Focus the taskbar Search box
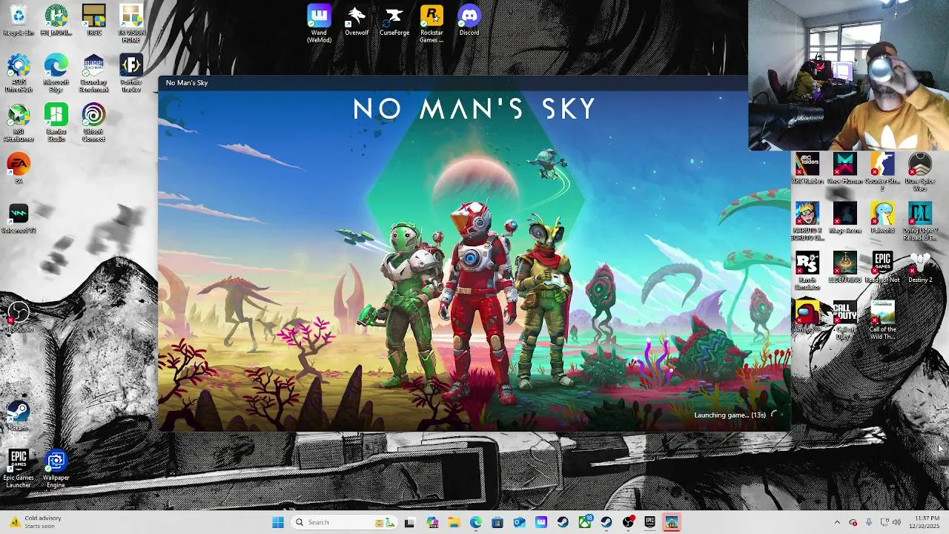Screen dimensions: 949x534 point(345,522)
